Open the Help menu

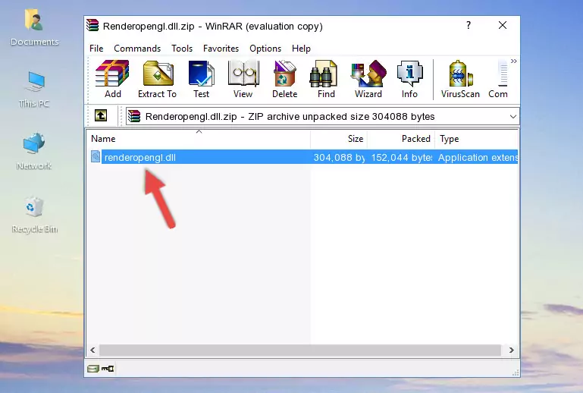click(x=301, y=49)
